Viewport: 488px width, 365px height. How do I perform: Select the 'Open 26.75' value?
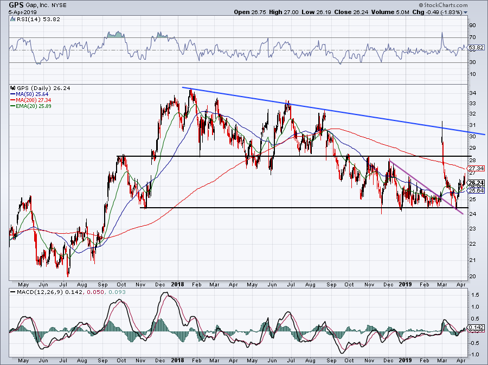(250, 12)
